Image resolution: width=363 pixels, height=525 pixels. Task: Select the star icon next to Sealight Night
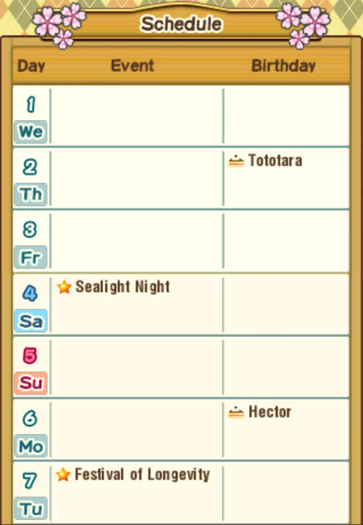tap(64, 287)
